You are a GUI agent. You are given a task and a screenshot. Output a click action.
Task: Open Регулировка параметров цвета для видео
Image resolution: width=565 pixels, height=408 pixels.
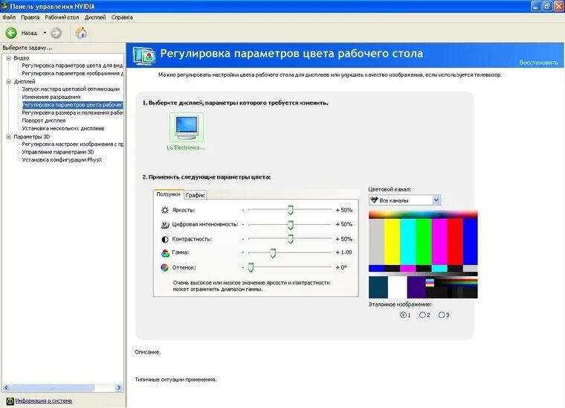click(x=72, y=66)
